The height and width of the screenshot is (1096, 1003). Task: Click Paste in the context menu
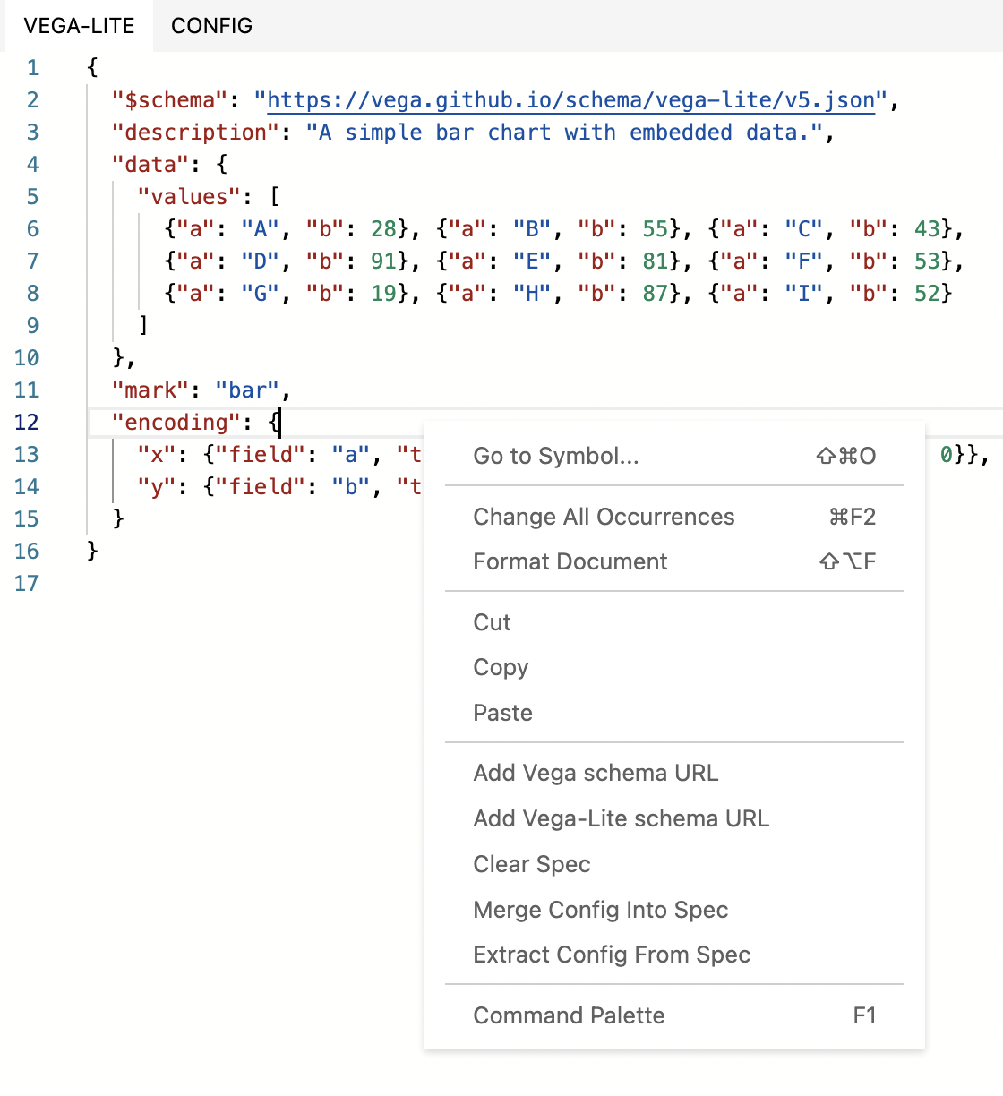pyautogui.click(x=502, y=713)
